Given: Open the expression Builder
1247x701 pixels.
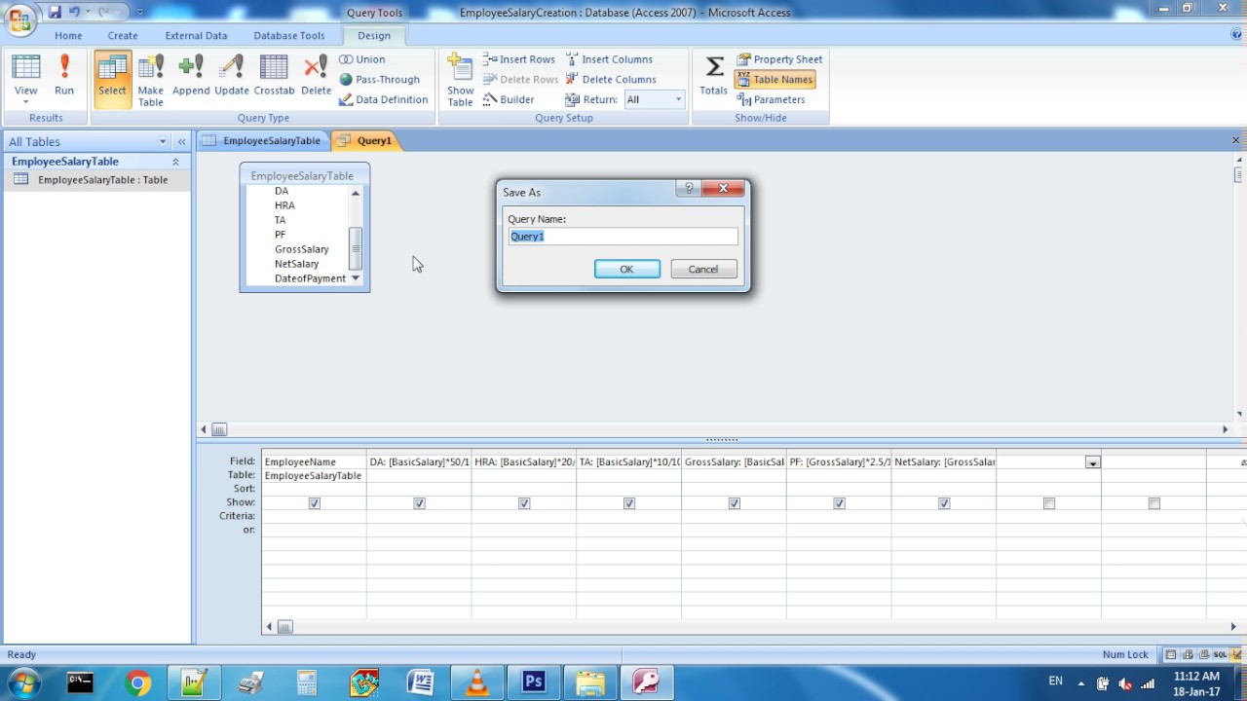Looking at the screenshot, I should (x=509, y=99).
